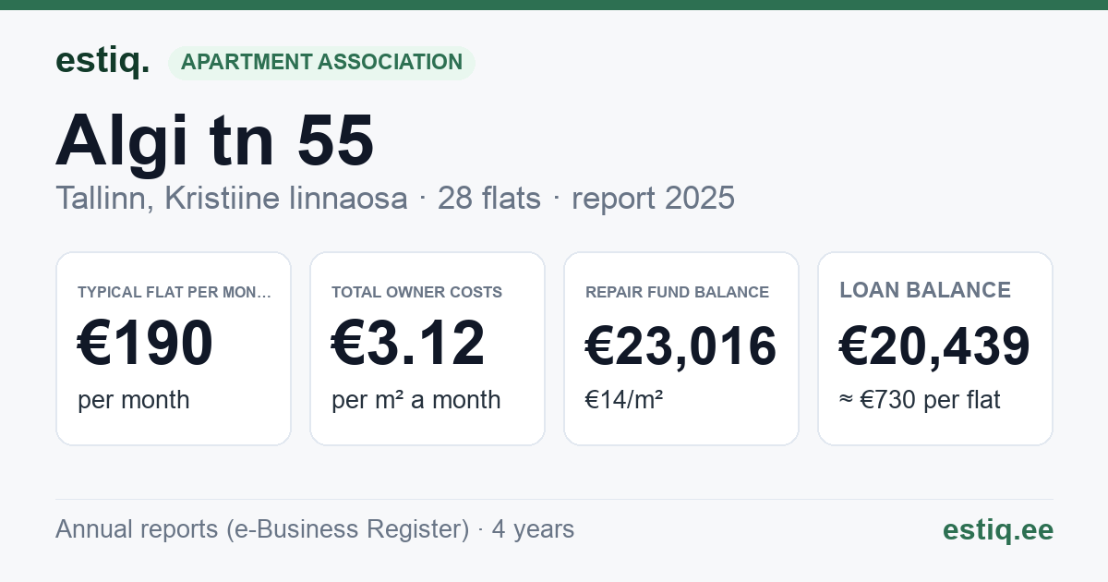Click 'per m² a month' text
This screenshot has width=1108, height=582.
pyautogui.click(x=416, y=400)
